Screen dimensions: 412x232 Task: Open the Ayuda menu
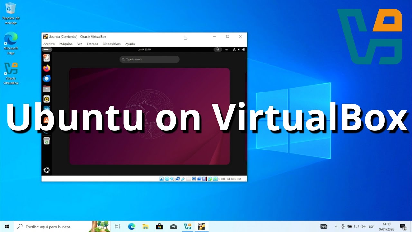pos(130,44)
